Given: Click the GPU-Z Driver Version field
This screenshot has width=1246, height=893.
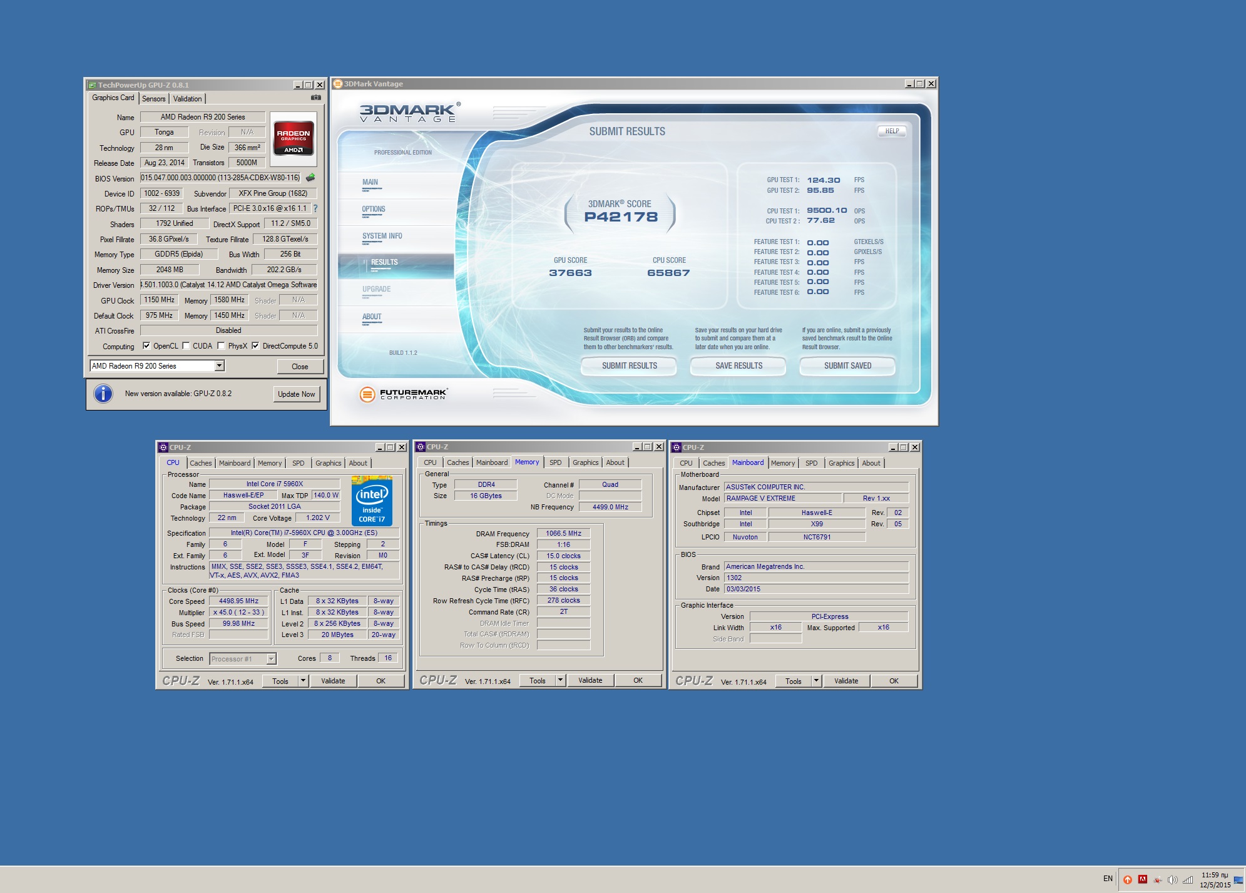Looking at the screenshot, I should (229, 285).
